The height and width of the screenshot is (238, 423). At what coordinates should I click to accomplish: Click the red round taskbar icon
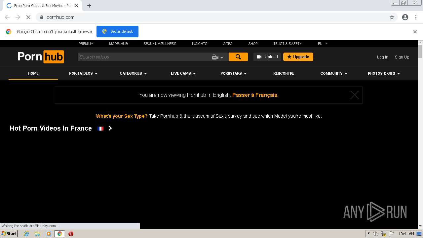click(71, 234)
